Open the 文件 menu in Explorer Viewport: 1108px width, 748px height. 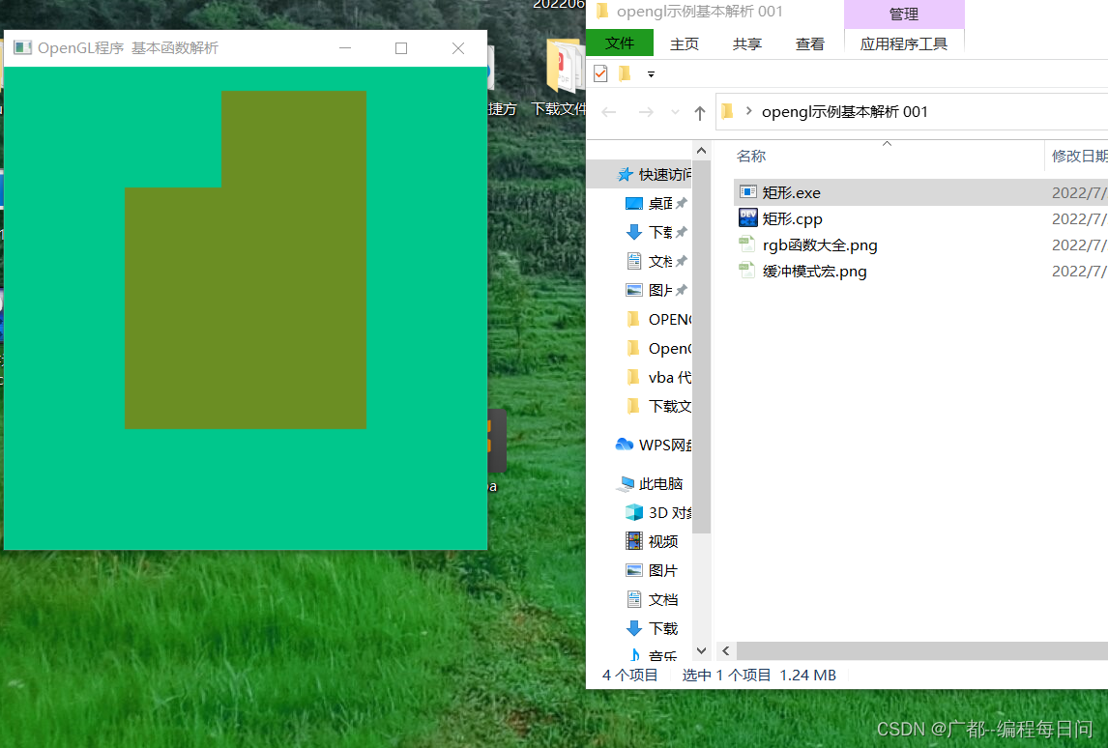[619, 43]
